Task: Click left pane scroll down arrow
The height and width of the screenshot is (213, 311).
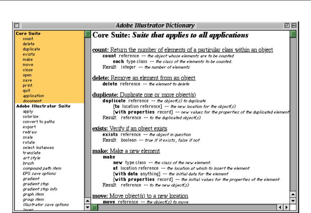Action: 87,207
